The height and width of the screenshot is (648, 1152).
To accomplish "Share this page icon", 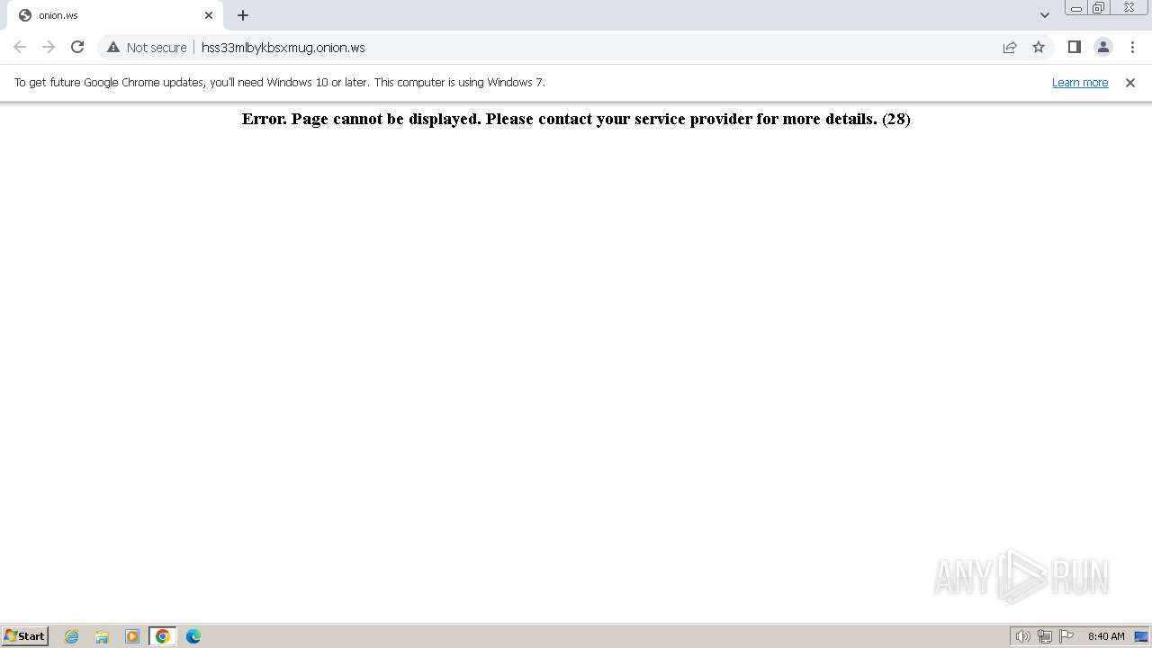I will (x=1010, y=47).
